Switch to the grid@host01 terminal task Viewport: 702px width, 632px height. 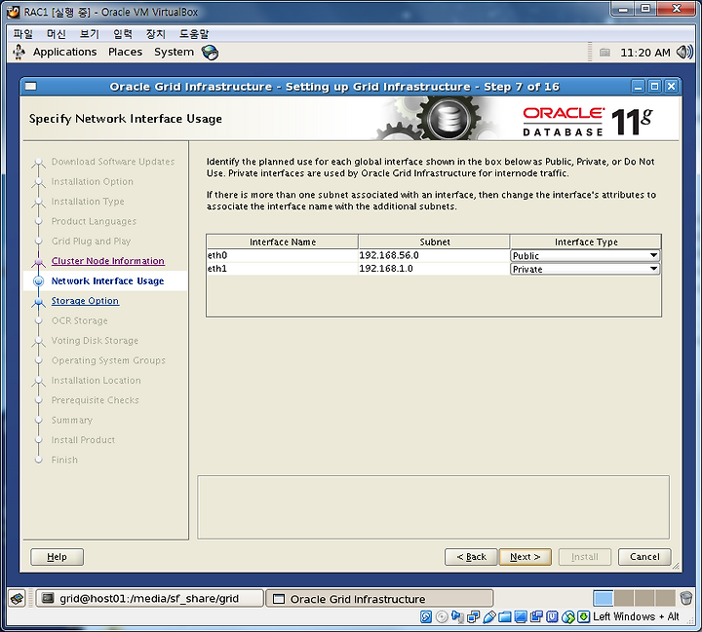(149, 599)
